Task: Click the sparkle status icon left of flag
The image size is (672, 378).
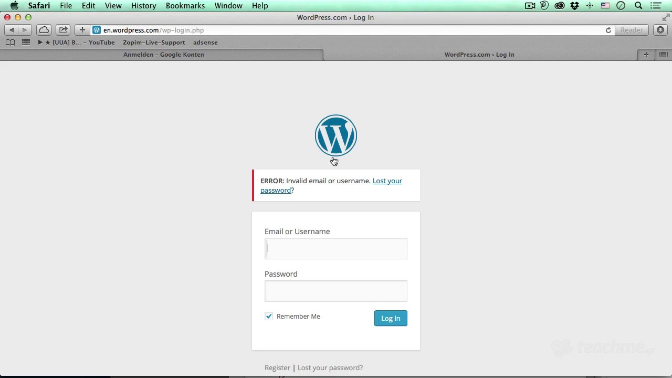Action: click(x=590, y=6)
